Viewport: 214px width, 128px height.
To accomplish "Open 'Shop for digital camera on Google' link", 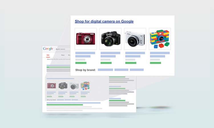I will (x=104, y=21).
